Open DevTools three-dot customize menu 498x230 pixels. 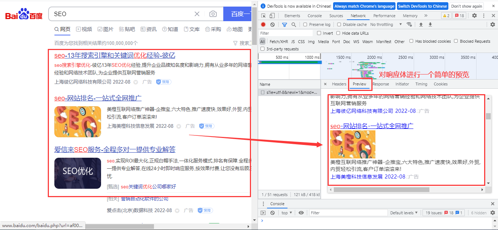484,16
